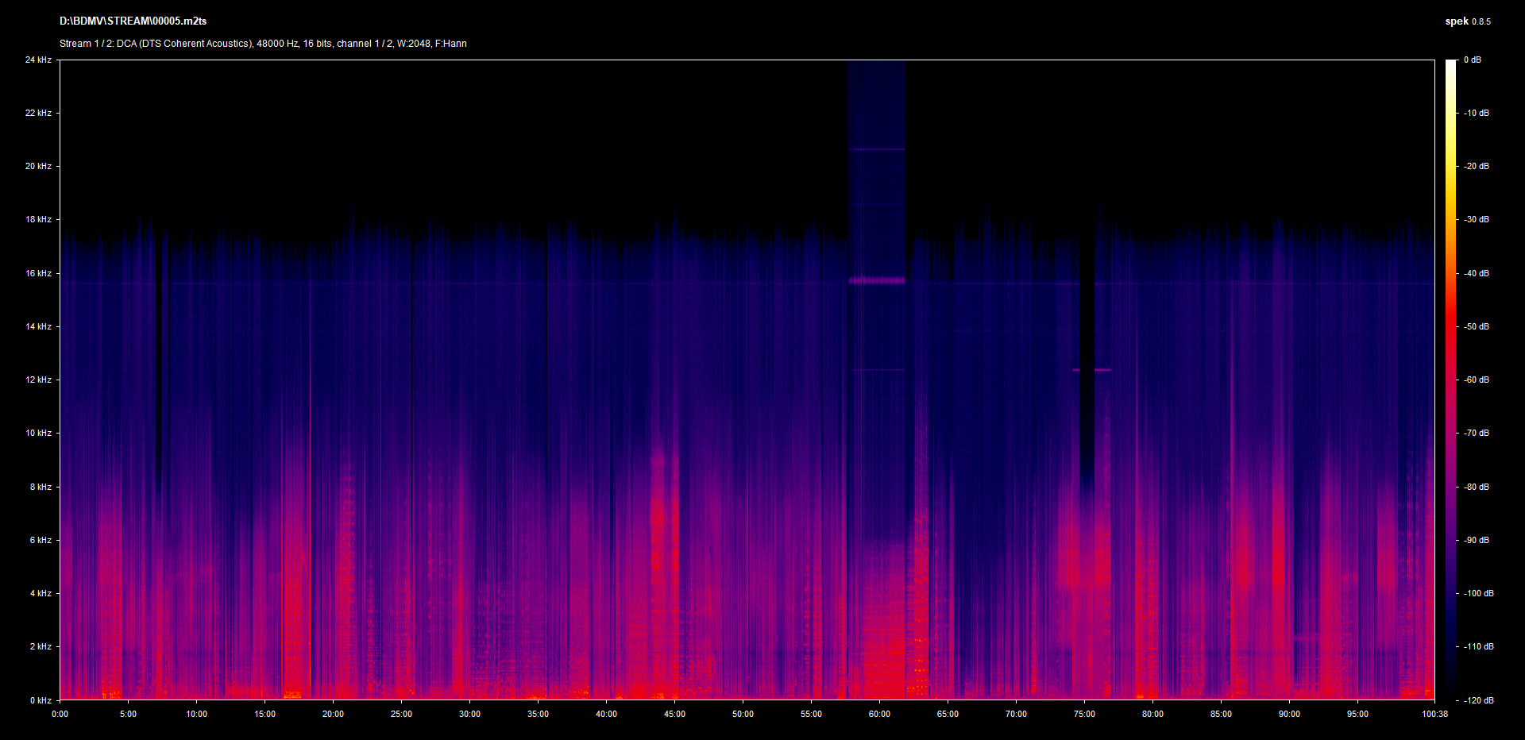Click the short 12 kHz line near 75:00
Viewport: 1525px width, 740px height.
coord(1102,370)
